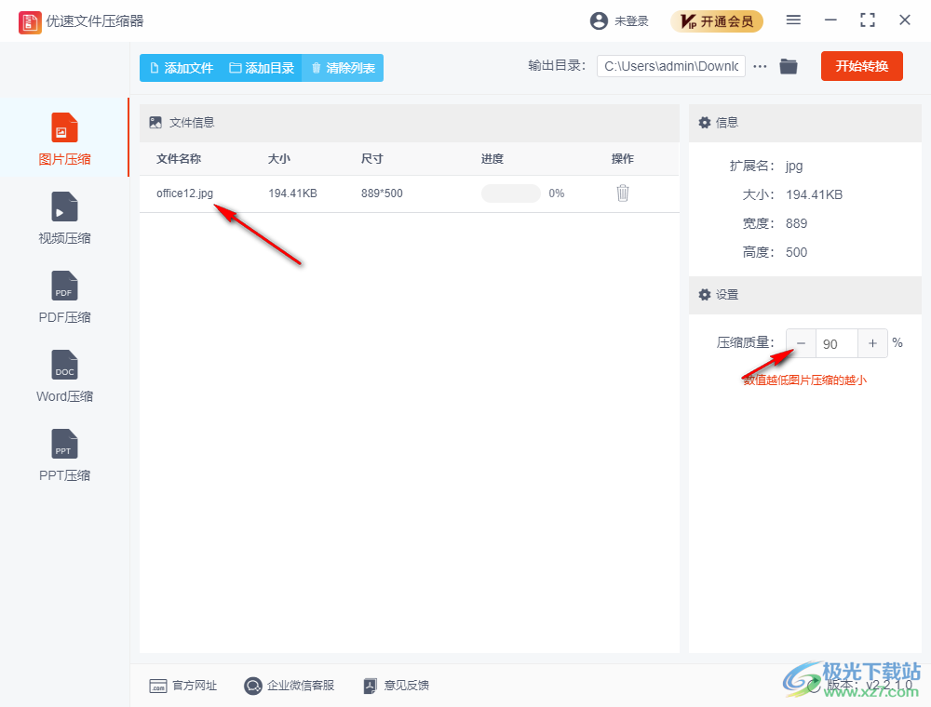
Task: Click the app logo in title bar
Action: 30,22
